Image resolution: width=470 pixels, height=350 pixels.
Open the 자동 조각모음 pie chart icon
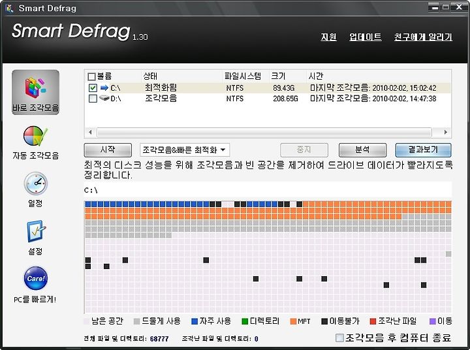[x=35, y=136]
